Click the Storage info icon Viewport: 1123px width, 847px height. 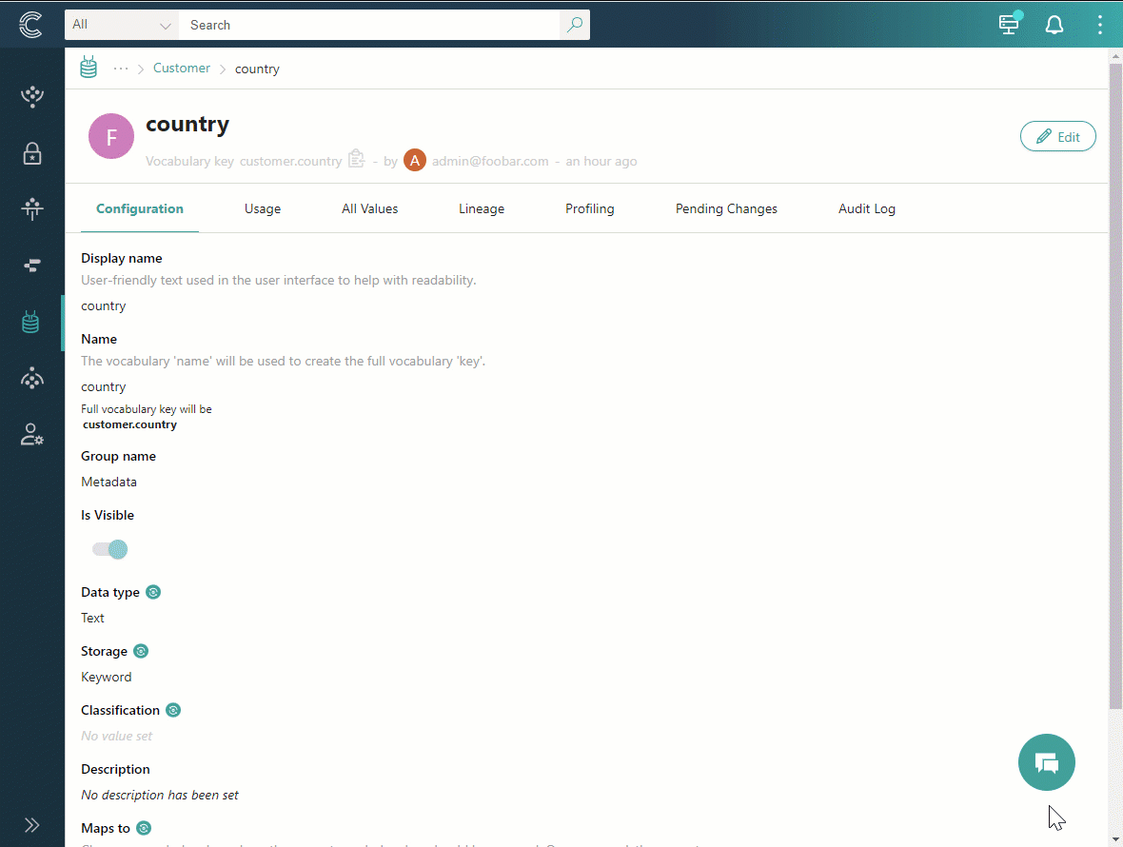coord(141,650)
